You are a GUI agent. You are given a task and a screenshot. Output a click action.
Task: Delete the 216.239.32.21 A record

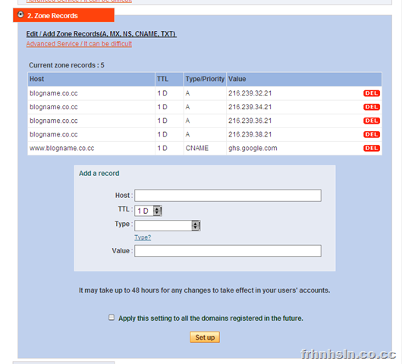[371, 93]
